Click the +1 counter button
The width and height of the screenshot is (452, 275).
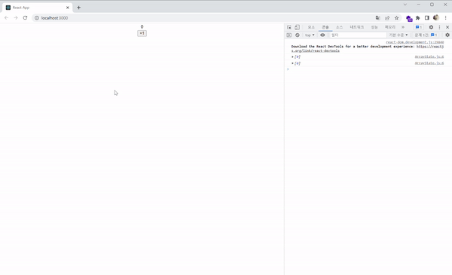pyautogui.click(x=142, y=33)
